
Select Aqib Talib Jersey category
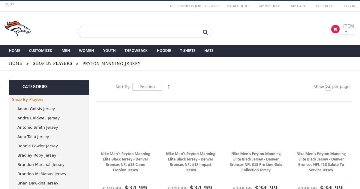click(x=33, y=137)
